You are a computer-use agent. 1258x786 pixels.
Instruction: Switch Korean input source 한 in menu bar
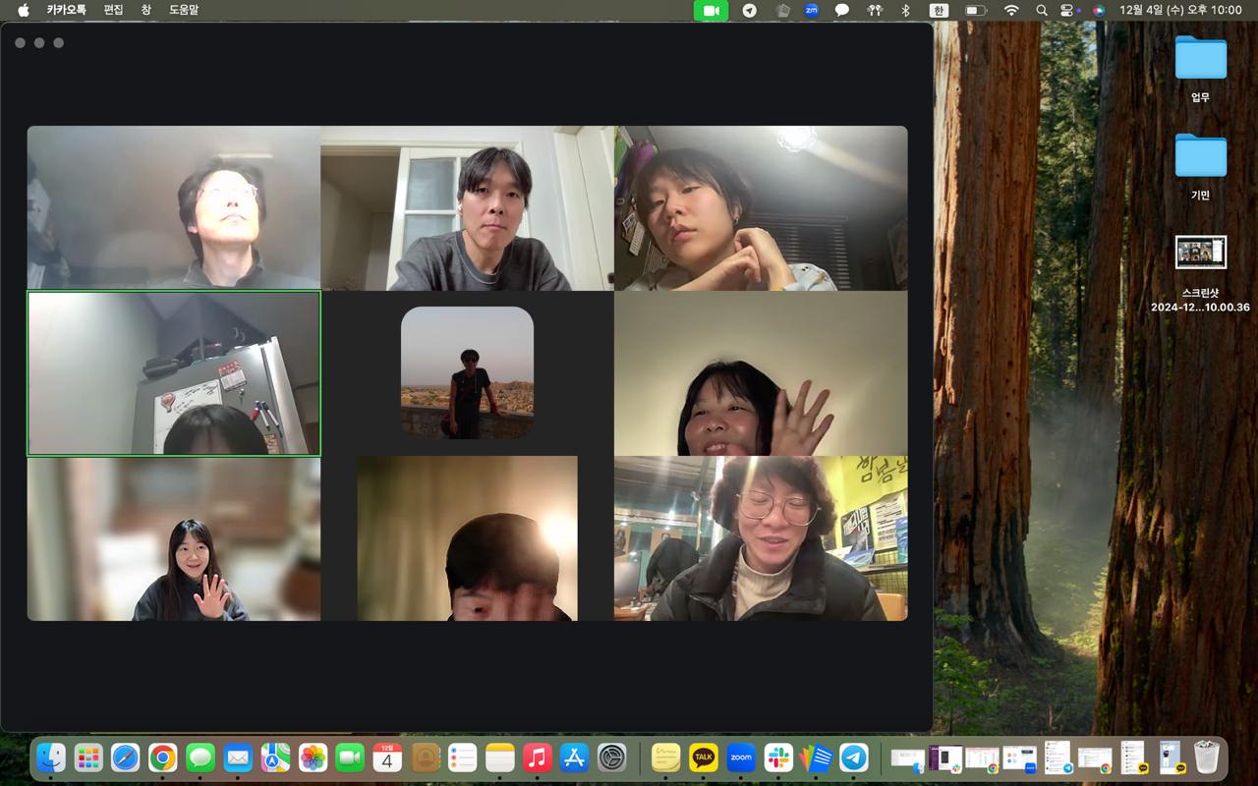pos(940,10)
